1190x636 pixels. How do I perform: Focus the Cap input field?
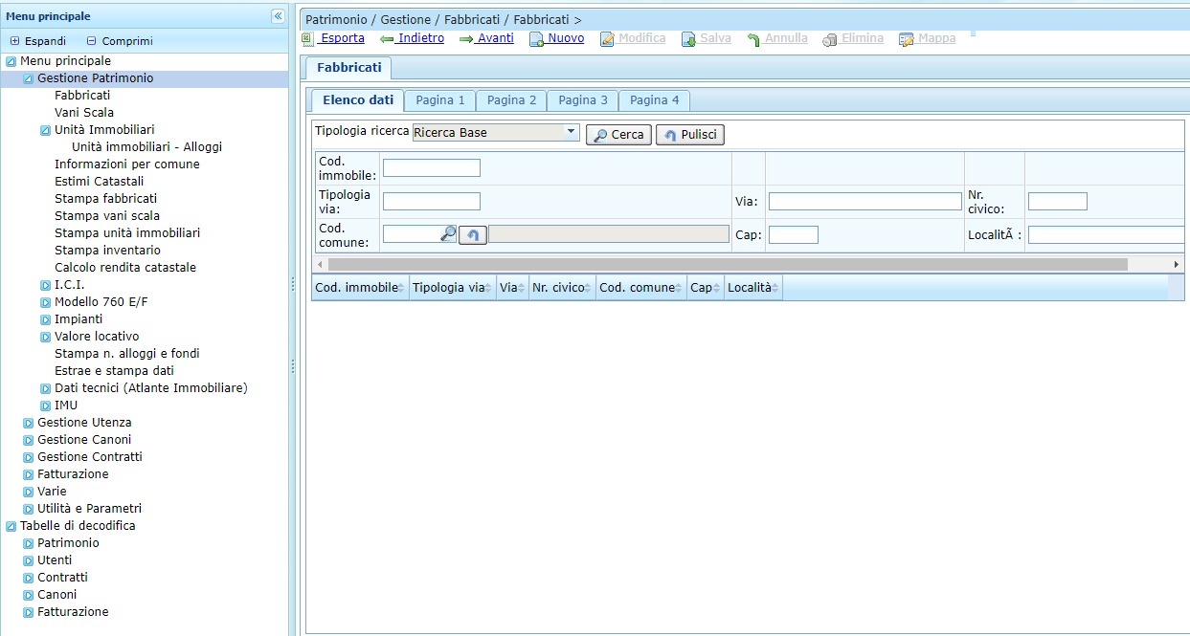794,234
